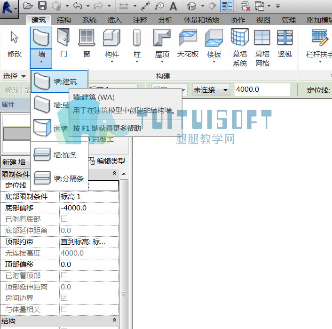Select the Railing (栏杆扶手) tool icon
This screenshot has width=332, height=329.
[320, 38]
